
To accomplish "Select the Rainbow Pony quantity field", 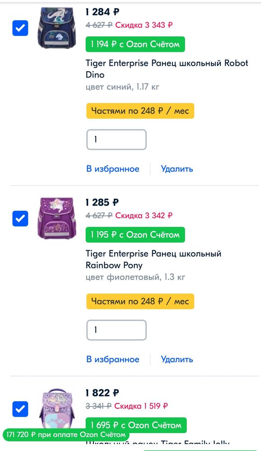I will (x=116, y=330).
